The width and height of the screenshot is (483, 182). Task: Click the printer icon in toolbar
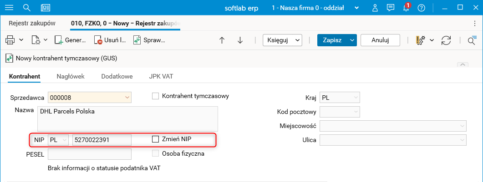[10, 40]
